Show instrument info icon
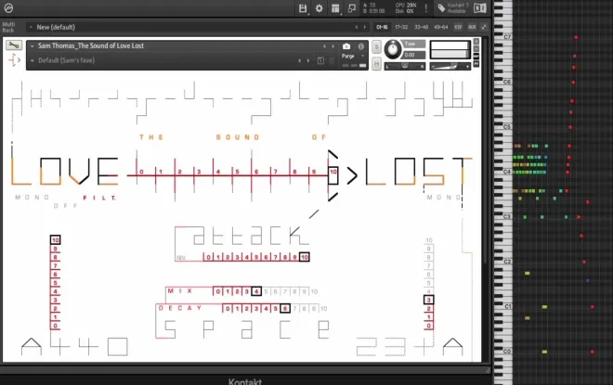 (361, 46)
